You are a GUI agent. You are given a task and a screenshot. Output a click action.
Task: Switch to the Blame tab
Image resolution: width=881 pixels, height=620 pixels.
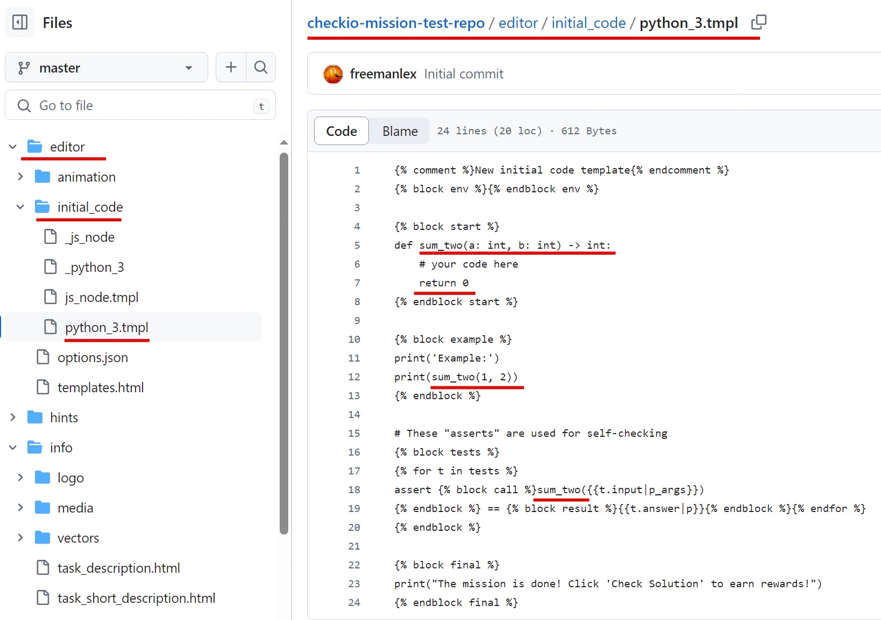pyautogui.click(x=400, y=131)
